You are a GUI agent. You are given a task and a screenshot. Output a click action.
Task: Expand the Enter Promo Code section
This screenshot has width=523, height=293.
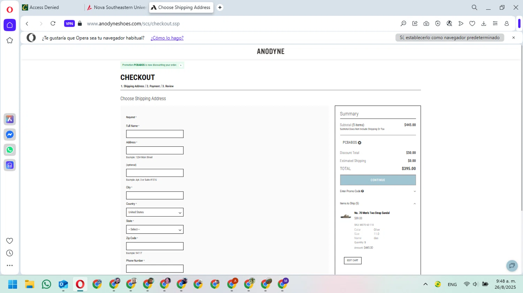(378, 191)
